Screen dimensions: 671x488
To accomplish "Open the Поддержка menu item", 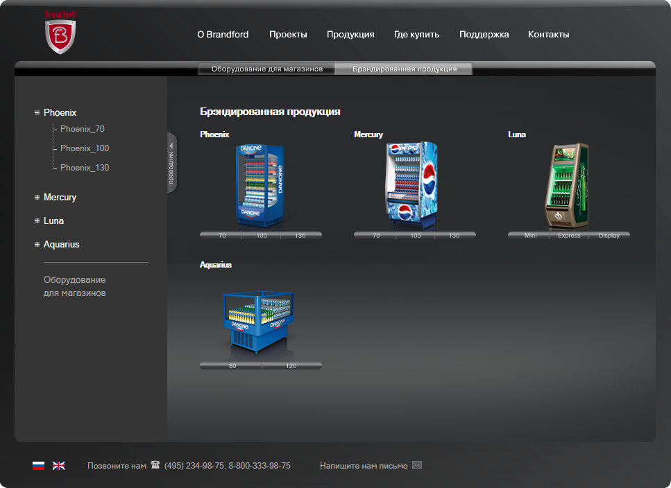I will [x=484, y=35].
